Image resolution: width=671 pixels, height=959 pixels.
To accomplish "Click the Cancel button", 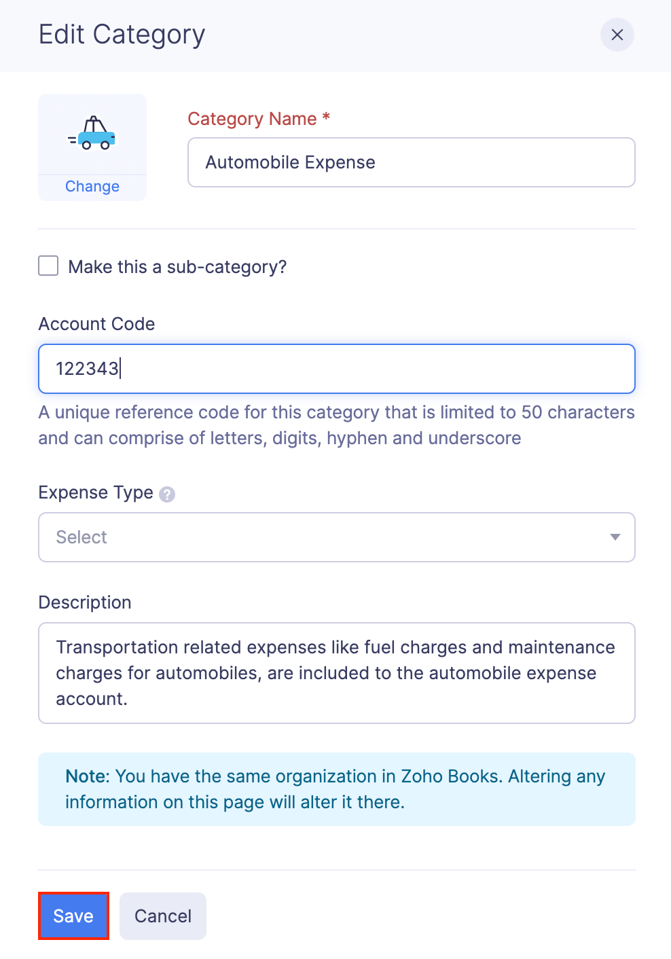I will coord(162,916).
